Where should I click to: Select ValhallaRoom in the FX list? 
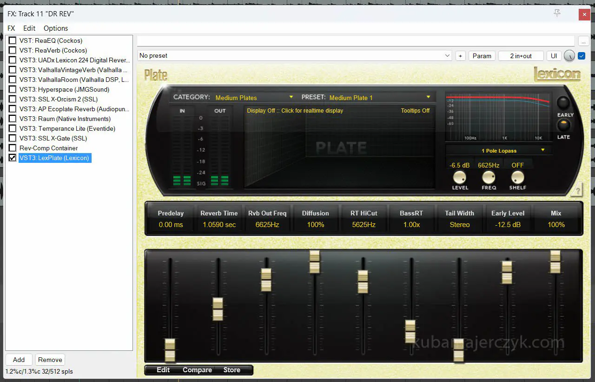point(74,80)
